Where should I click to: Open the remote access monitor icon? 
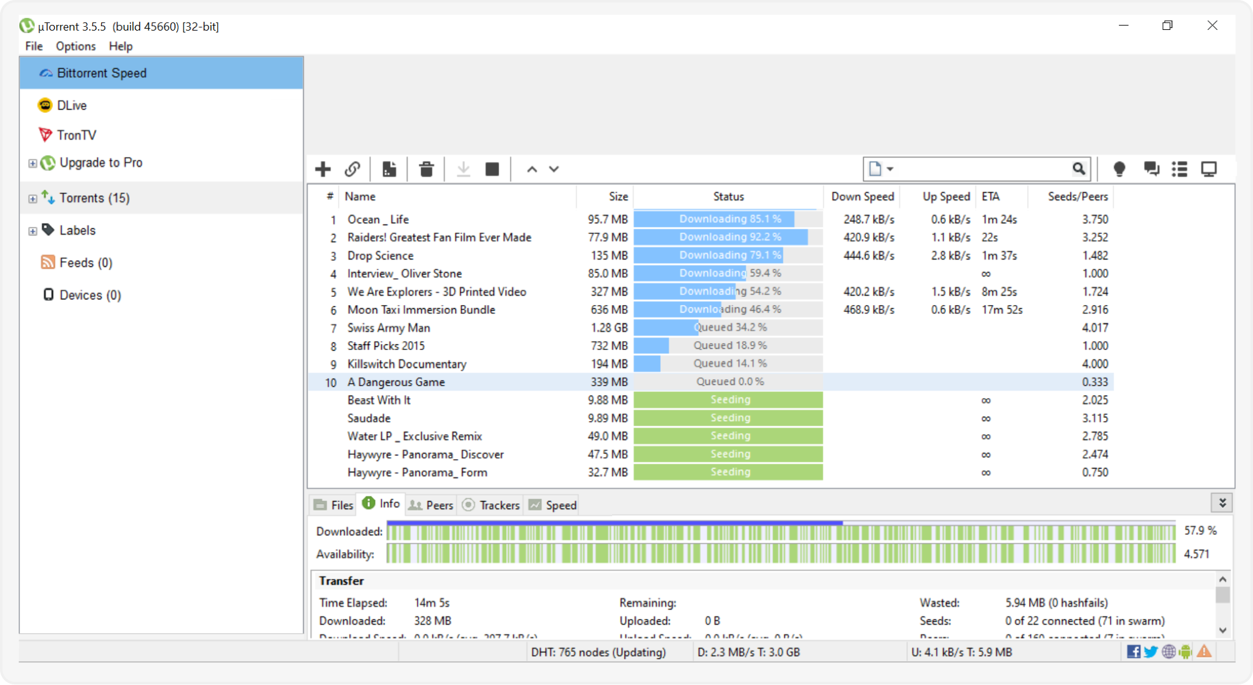tap(1209, 168)
